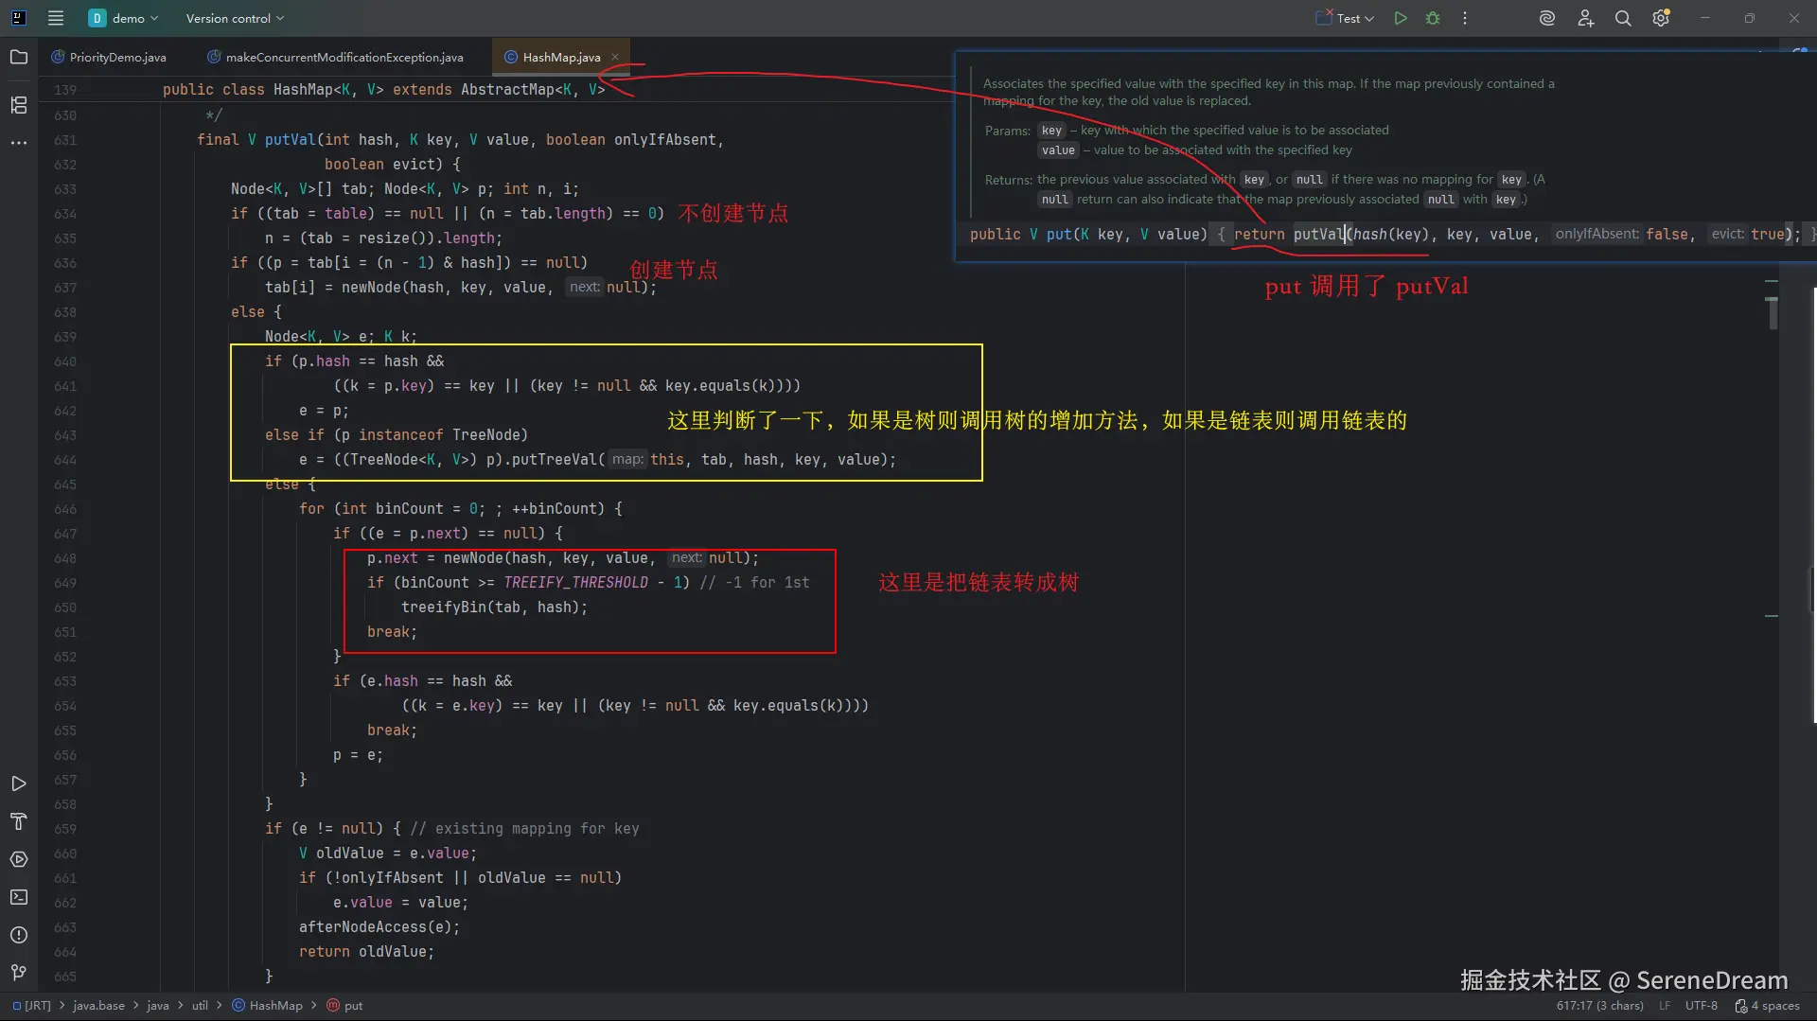Click the util package breadcrumb
Image resolution: width=1817 pixels, height=1021 pixels.
pyautogui.click(x=200, y=1006)
